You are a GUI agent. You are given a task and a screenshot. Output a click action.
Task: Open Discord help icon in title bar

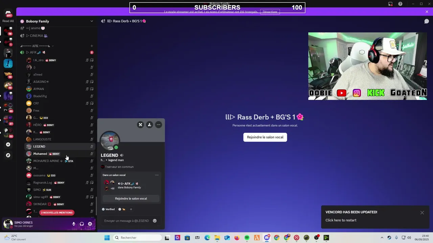click(401, 4)
